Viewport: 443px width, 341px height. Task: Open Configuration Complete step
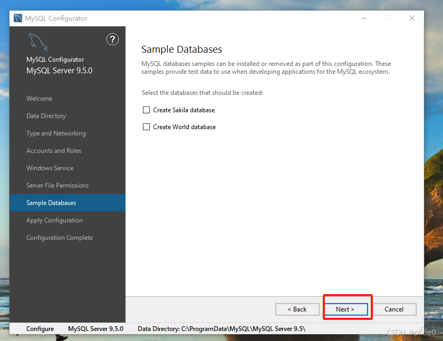[x=60, y=238]
